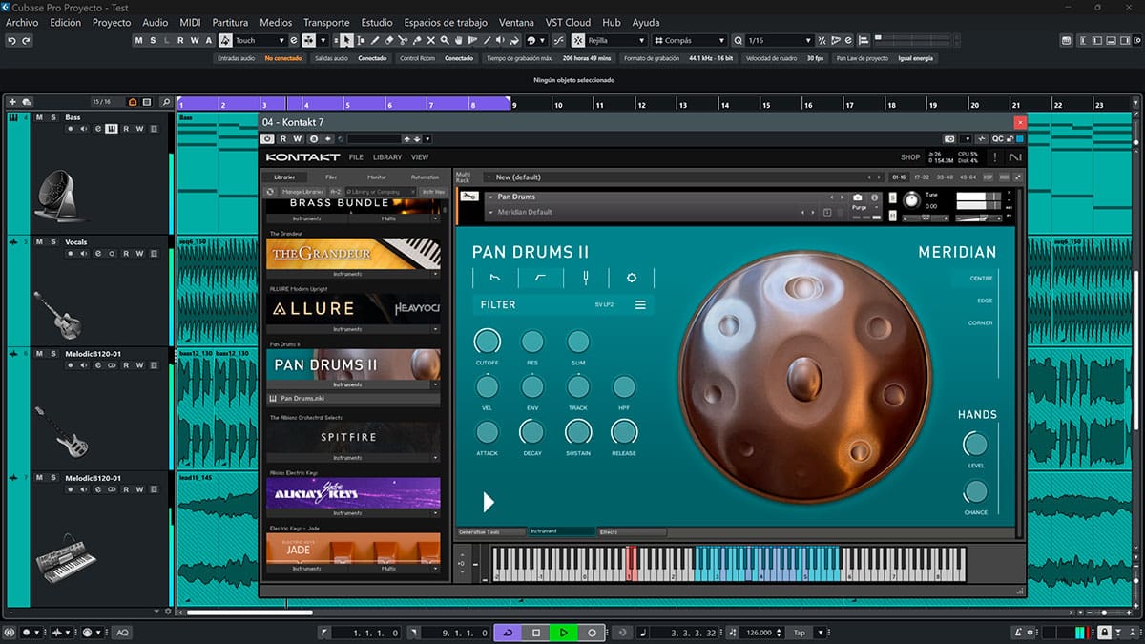
Task: Switch to the Effects tab below instrument
Action: click(632, 532)
